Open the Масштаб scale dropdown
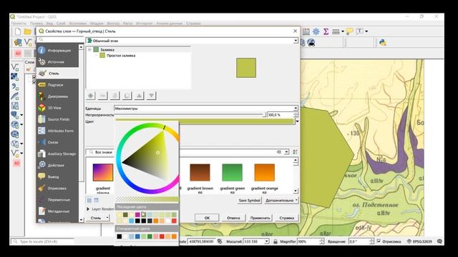 pyautogui.click(x=266, y=241)
